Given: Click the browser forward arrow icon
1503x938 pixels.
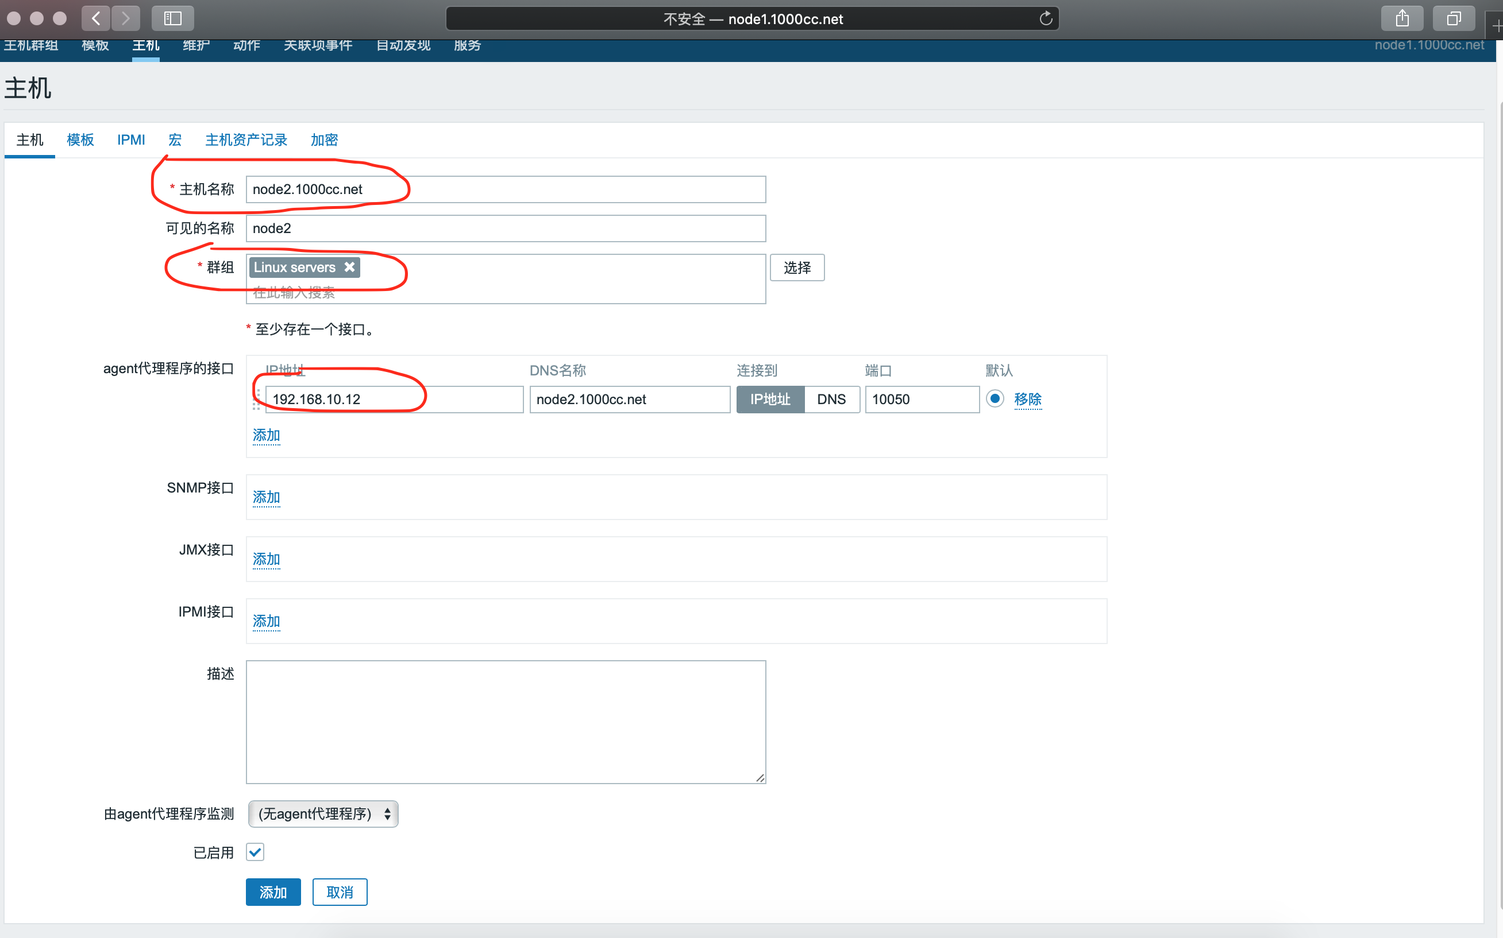Looking at the screenshot, I should [126, 18].
